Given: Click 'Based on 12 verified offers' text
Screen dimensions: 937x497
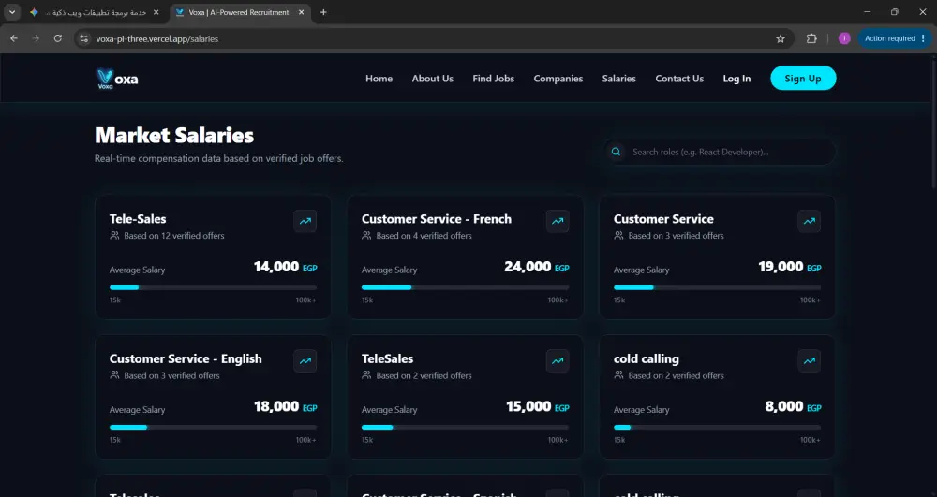Looking at the screenshot, I should point(174,236).
